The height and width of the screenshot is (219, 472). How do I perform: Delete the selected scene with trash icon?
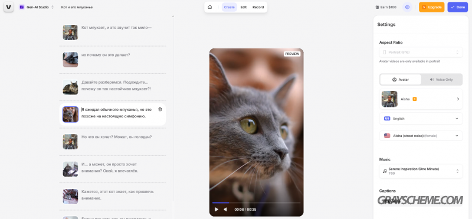(x=160, y=109)
